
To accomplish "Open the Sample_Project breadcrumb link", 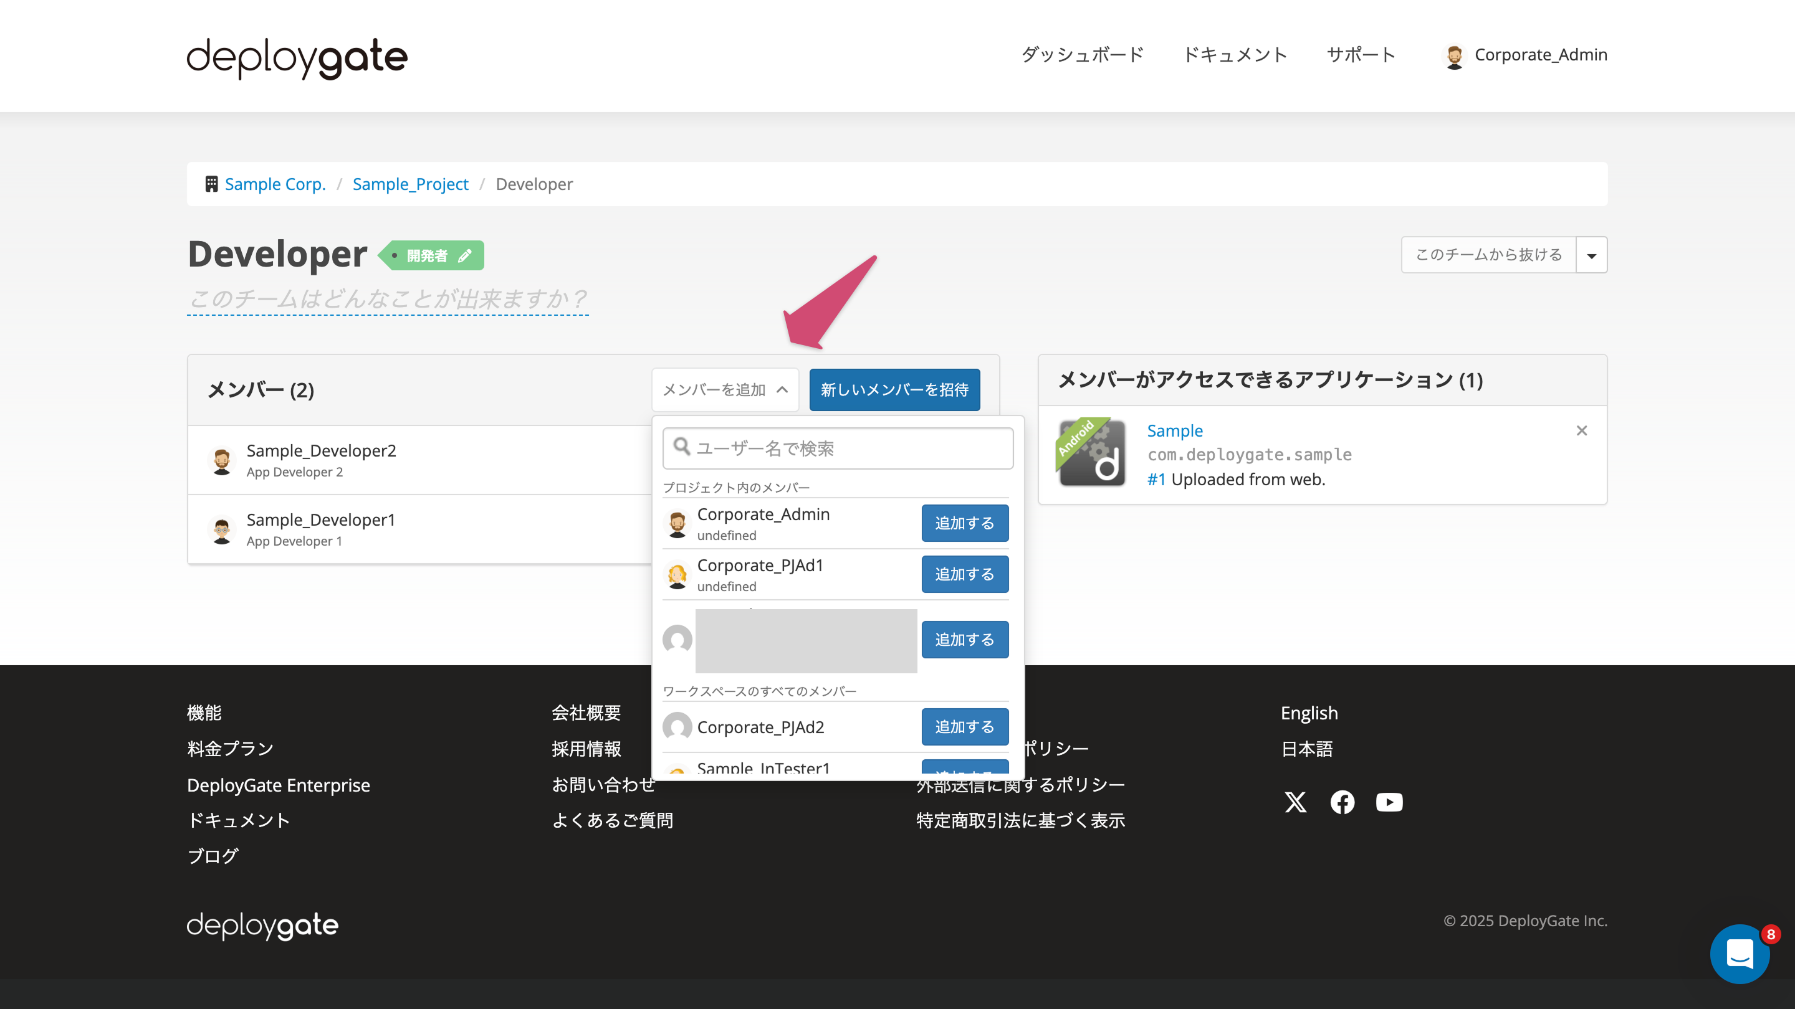I will (411, 183).
